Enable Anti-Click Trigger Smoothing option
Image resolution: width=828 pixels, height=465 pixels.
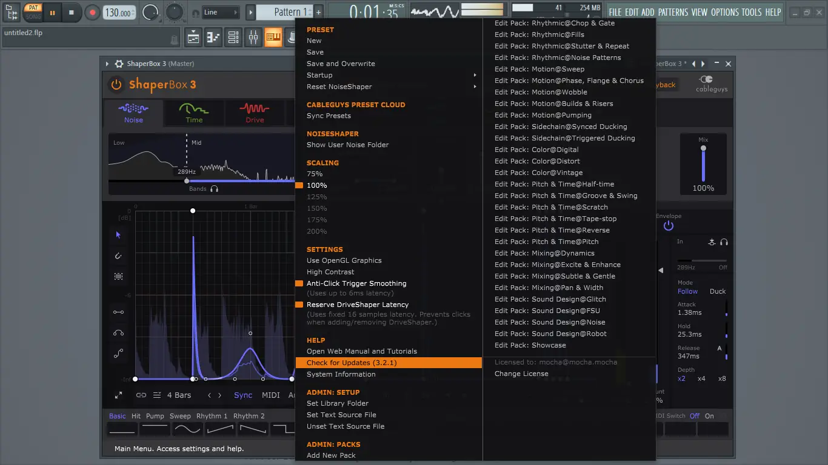tap(356, 283)
